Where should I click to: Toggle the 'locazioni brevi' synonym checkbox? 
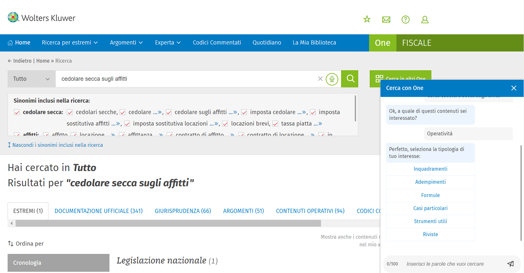coord(225,124)
